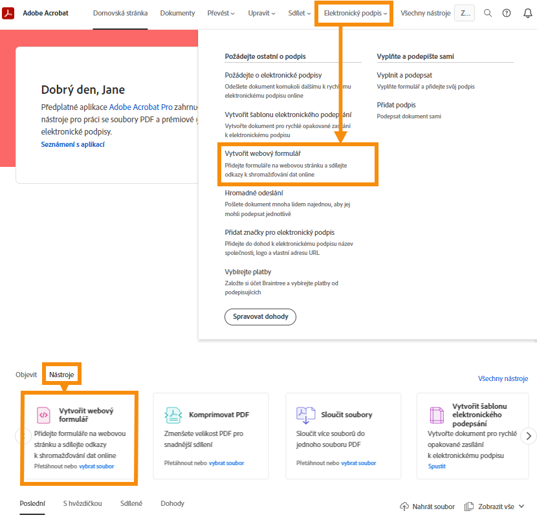The image size is (537, 524).
Task: Open the Adobe Acrobat Pro link
Action: [x=141, y=107]
